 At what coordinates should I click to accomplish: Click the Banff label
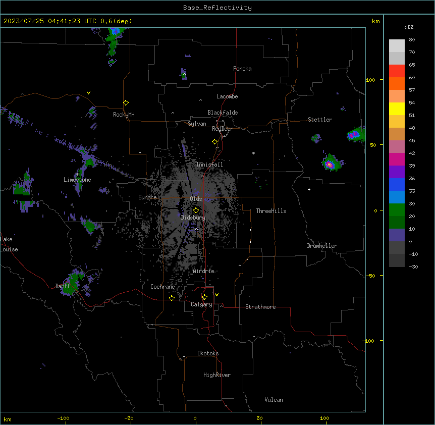[x=63, y=286]
